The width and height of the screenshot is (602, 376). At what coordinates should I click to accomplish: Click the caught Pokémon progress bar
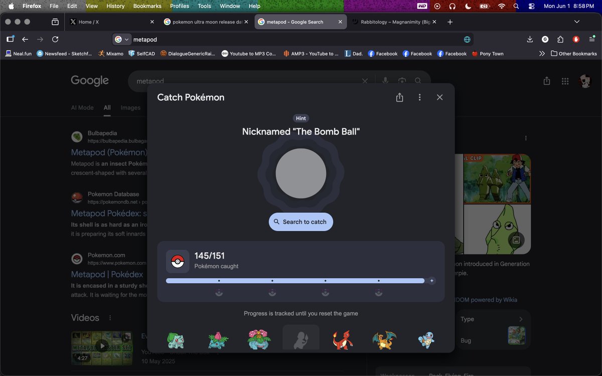(x=295, y=281)
